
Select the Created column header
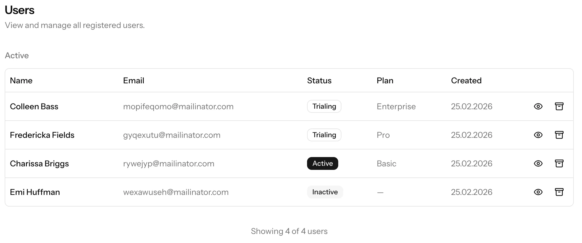(466, 80)
